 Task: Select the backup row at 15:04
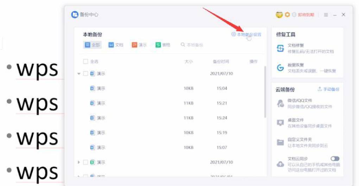click(x=171, y=88)
